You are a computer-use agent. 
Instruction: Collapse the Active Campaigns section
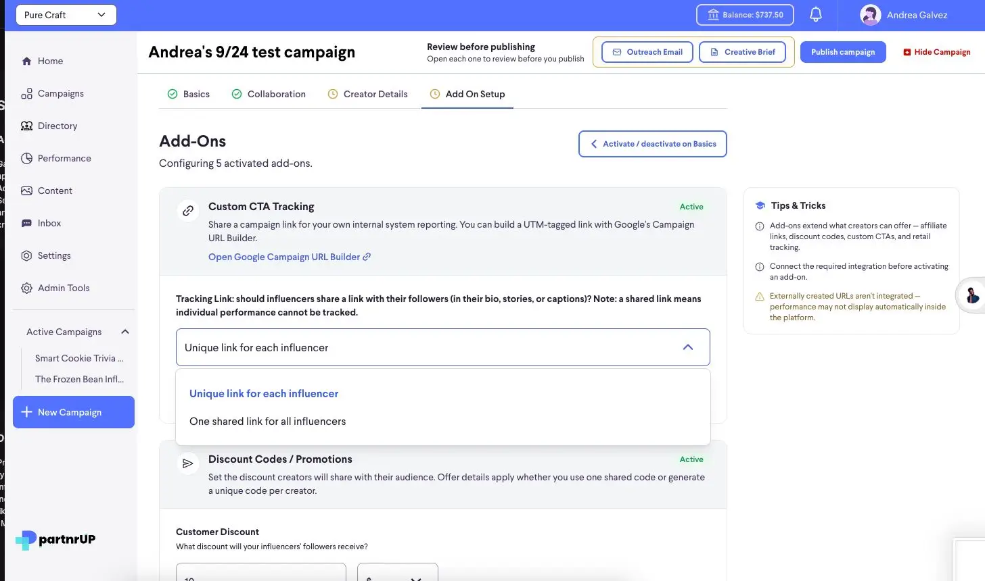point(125,332)
